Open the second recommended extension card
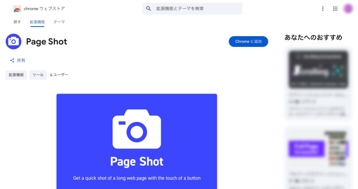The width and height of the screenshot is (358, 189). click(318, 158)
